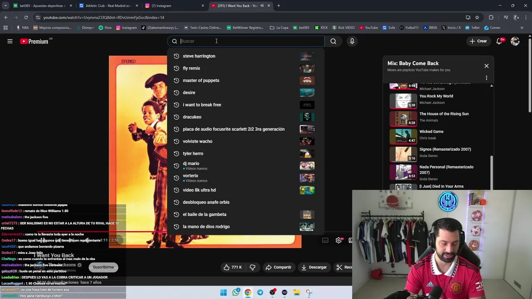Open the Chrome extensions puzzle icon
The width and height of the screenshot is (532, 299).
491,17
